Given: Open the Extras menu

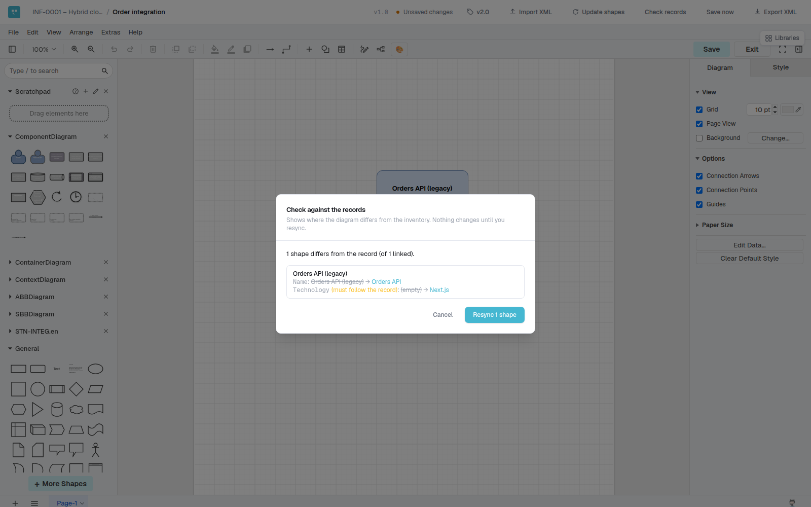Looking at the screenshot, I should pos(110,32).
